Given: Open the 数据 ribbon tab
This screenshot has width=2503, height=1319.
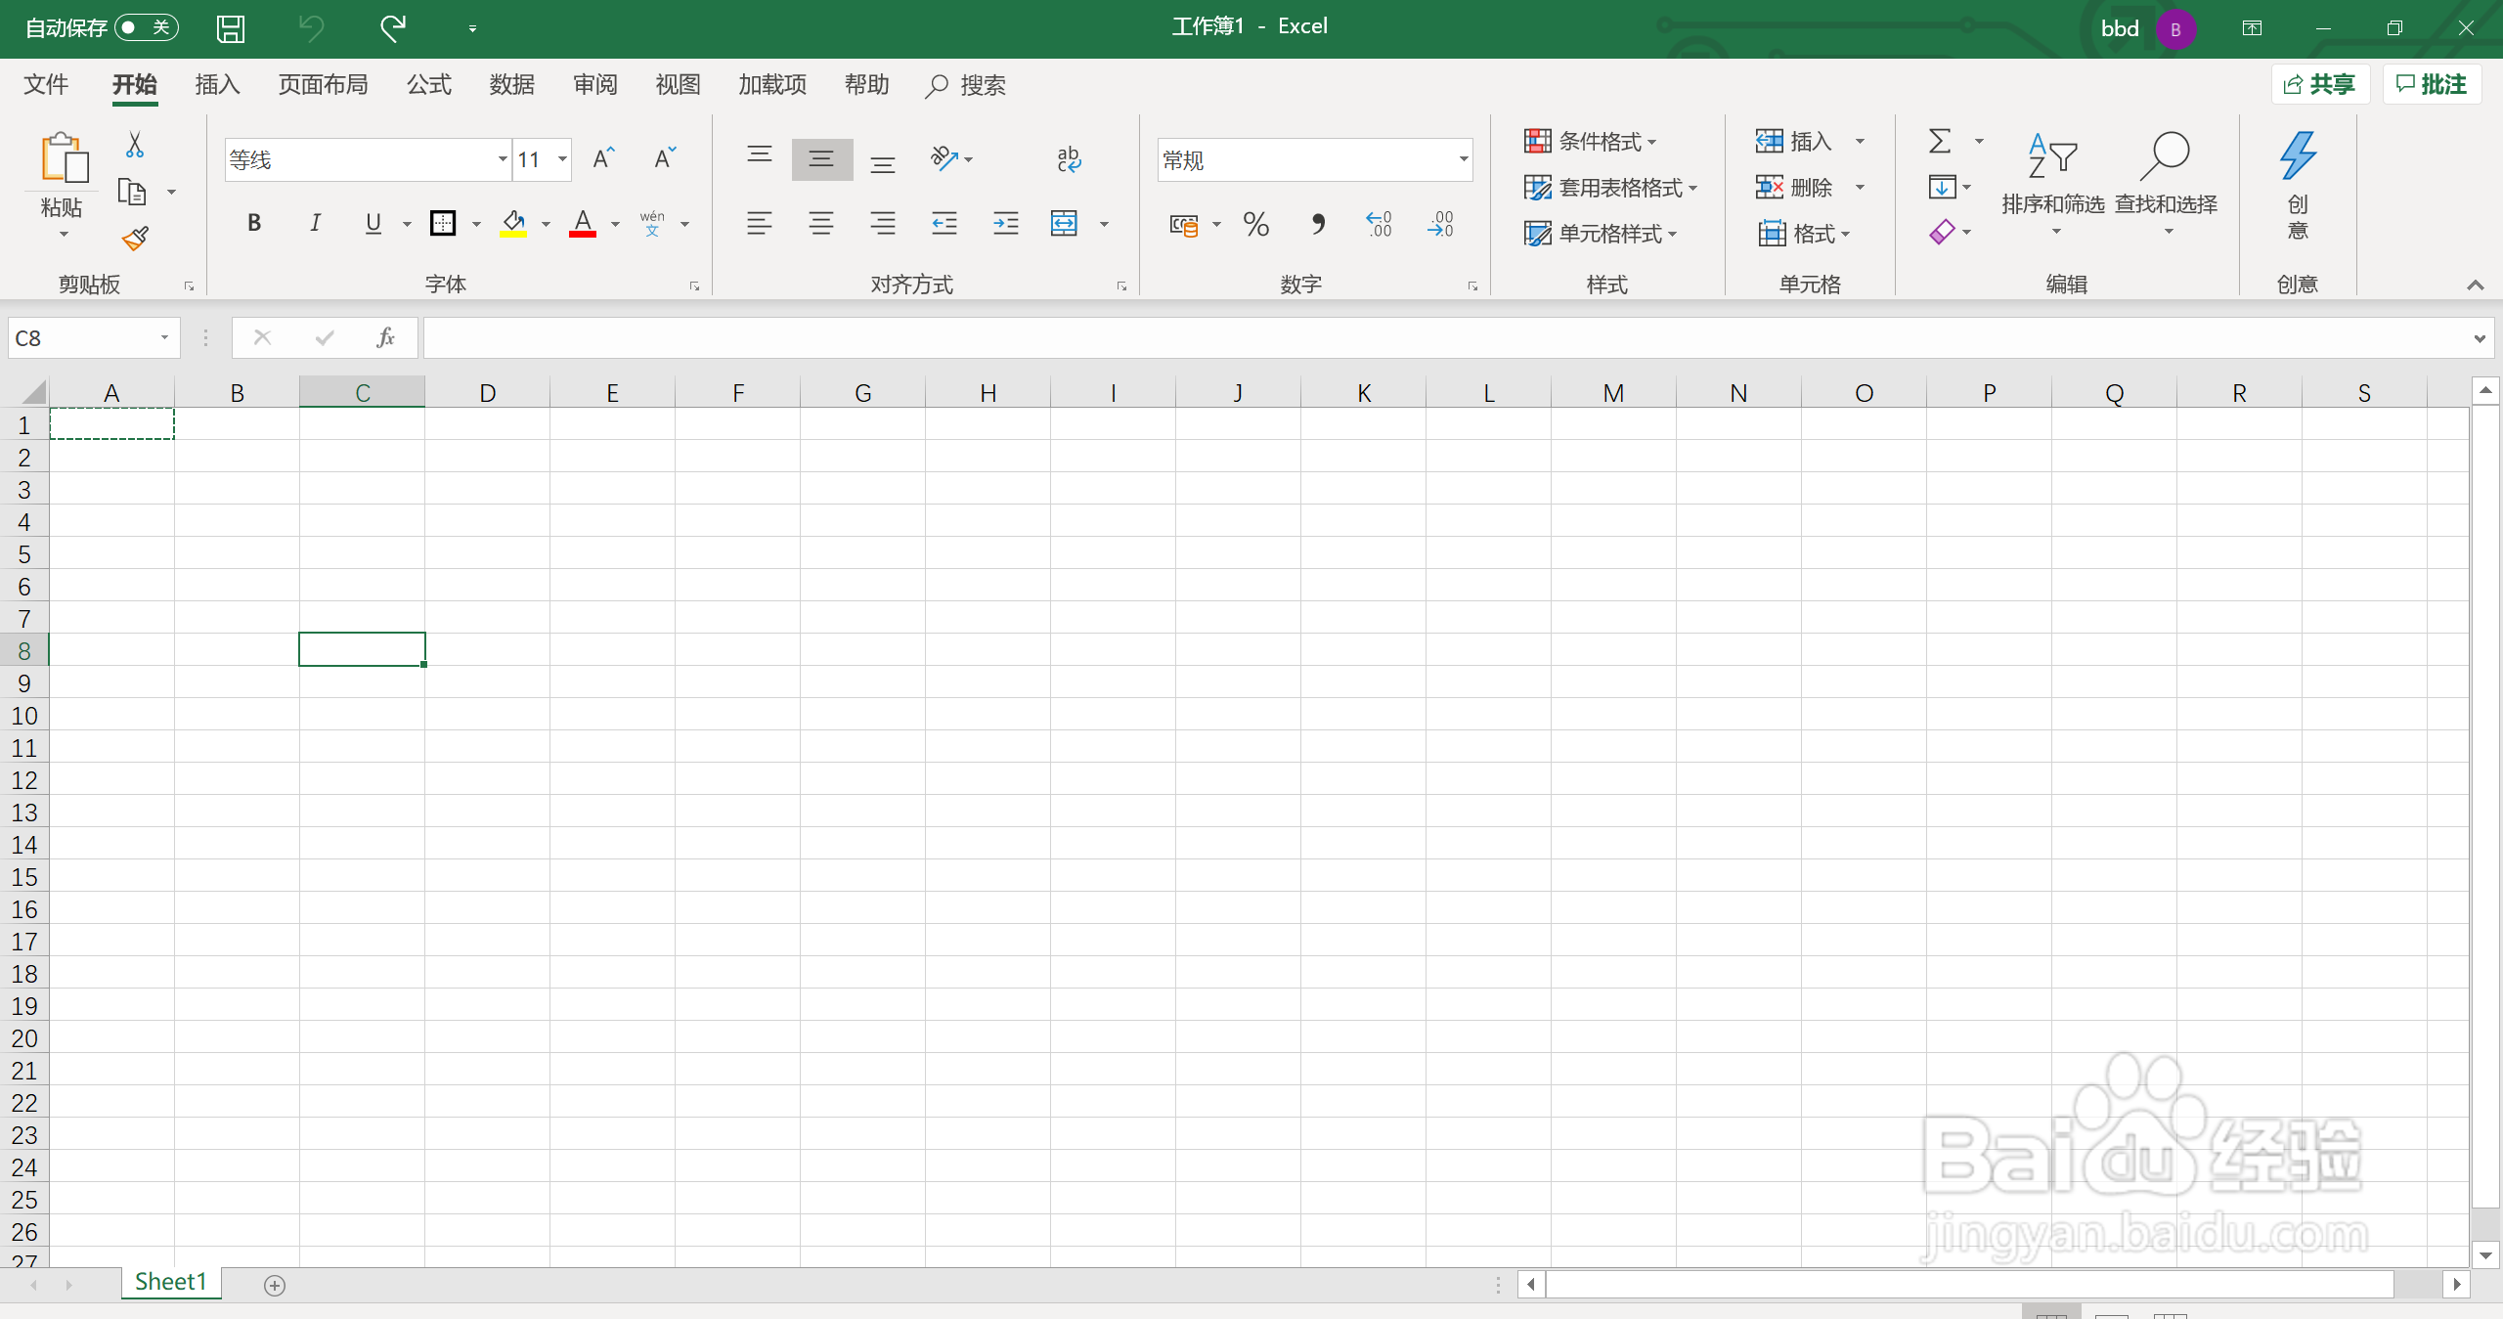Looking at the screenshot, I should tap(512, 85).
